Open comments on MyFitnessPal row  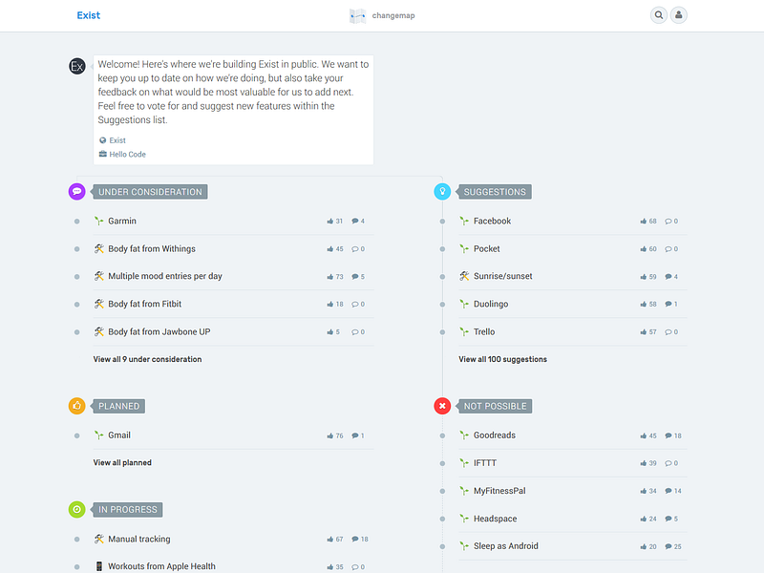(x=668, y=491)
